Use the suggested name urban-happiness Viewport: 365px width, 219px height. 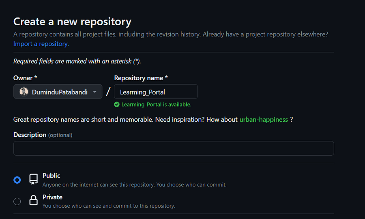coord(264,119)
